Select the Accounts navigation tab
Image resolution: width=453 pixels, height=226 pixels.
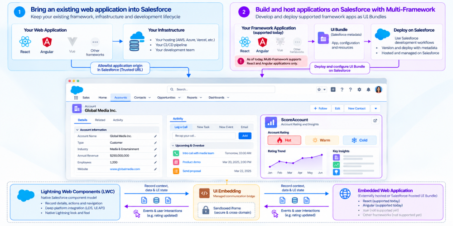tap(120, 98)
